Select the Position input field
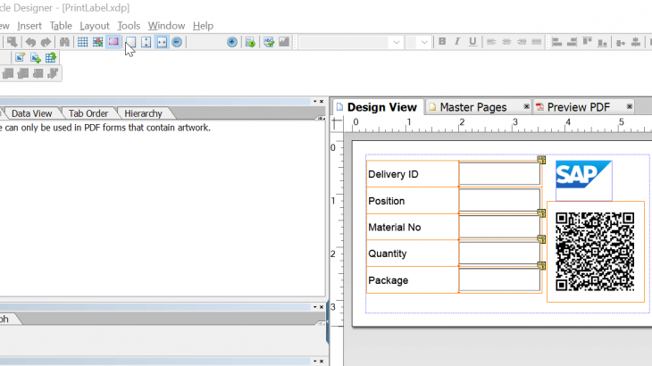 tap(499, 200)
